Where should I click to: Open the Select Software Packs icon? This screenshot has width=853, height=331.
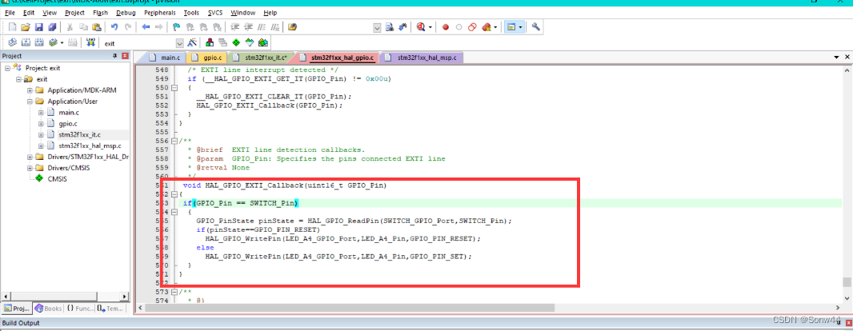coord(250,42)
